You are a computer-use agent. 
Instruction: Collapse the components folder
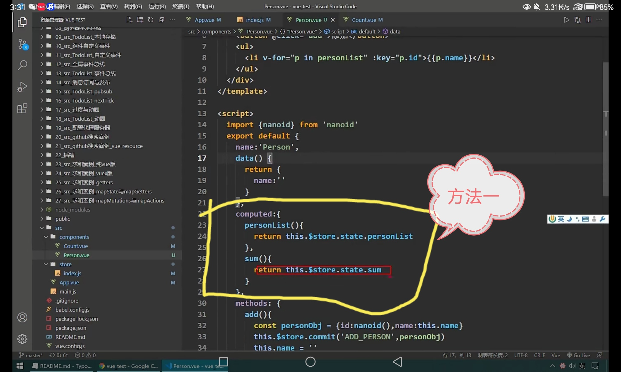(74, 237)
